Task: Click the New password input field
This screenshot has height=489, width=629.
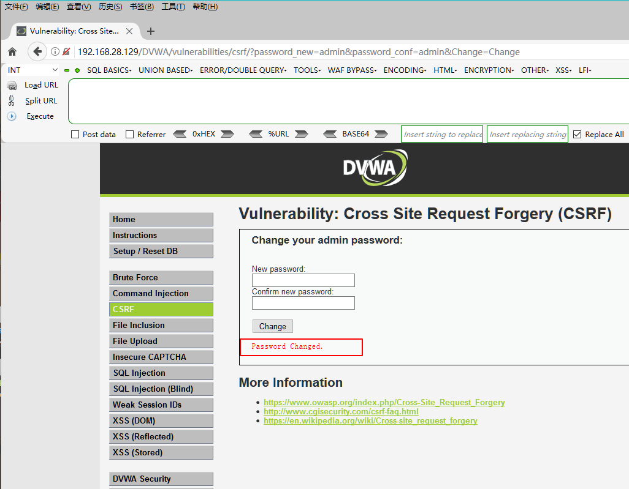Action: tap(303, 280)
